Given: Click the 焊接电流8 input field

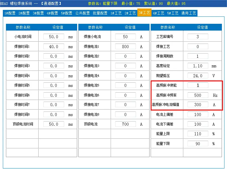Looking at the screenshot, I should (125, 115).
